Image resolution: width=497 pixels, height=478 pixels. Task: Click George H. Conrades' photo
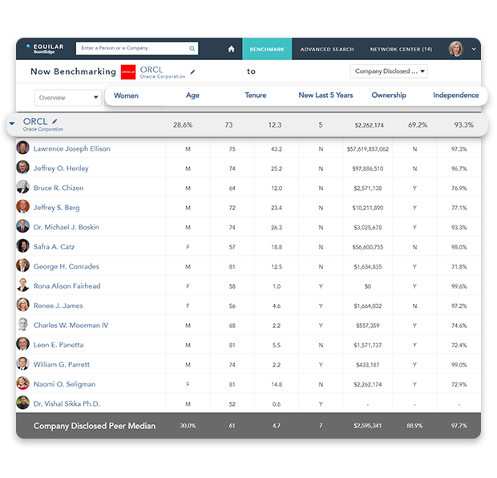tap(22, 265)
